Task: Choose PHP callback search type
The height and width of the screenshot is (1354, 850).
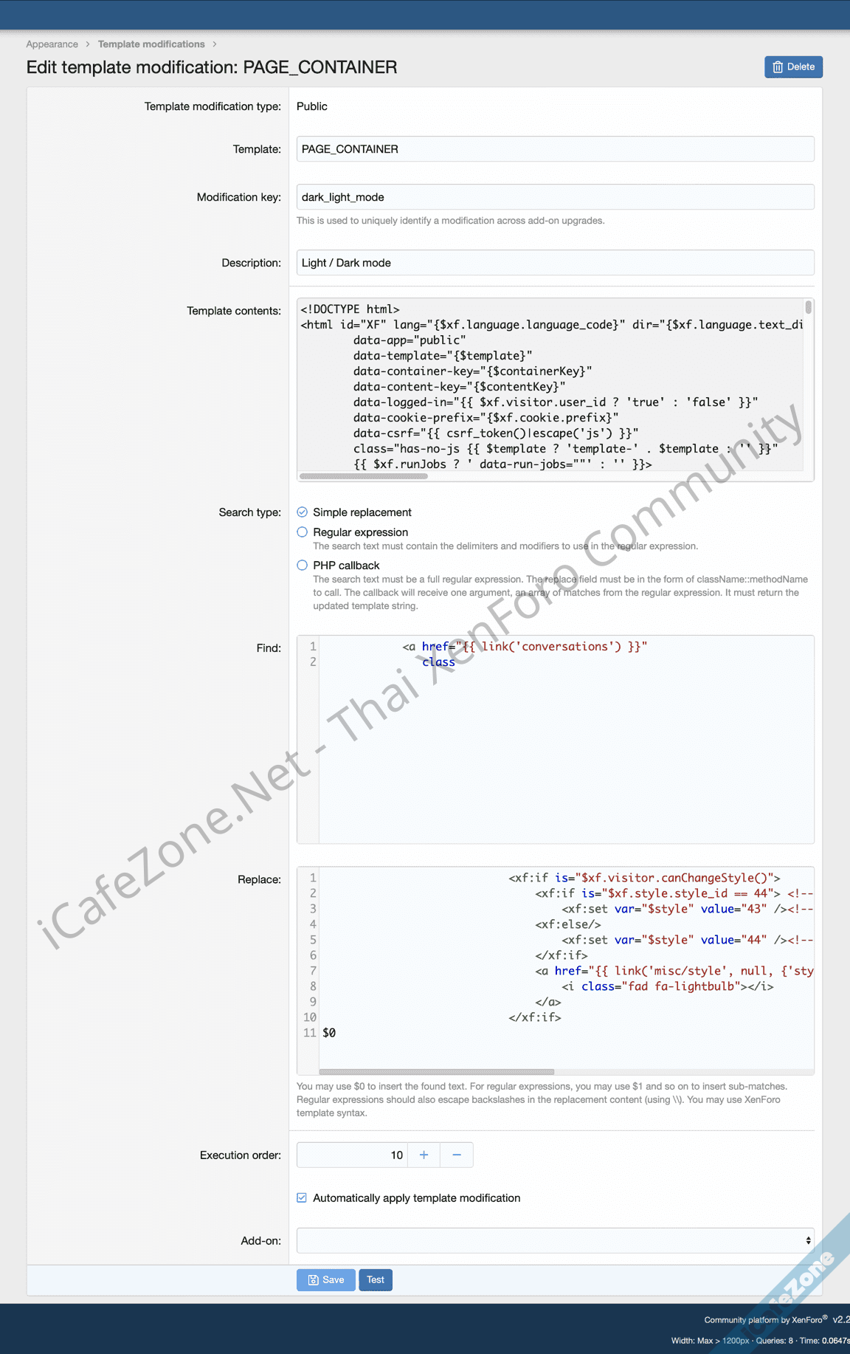Action: click(x=303, y=566)
